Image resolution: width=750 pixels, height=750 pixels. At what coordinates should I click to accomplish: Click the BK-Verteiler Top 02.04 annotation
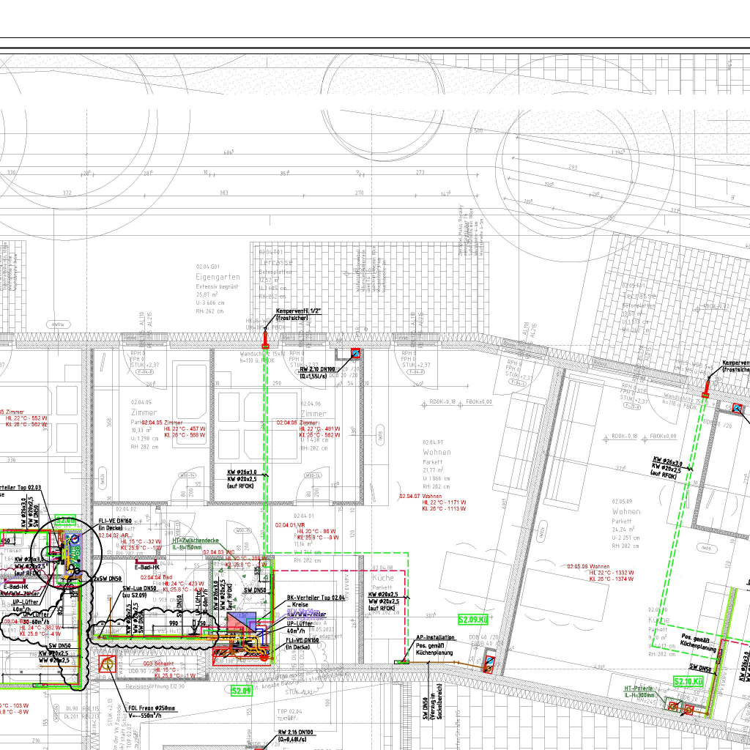(315, 598)
